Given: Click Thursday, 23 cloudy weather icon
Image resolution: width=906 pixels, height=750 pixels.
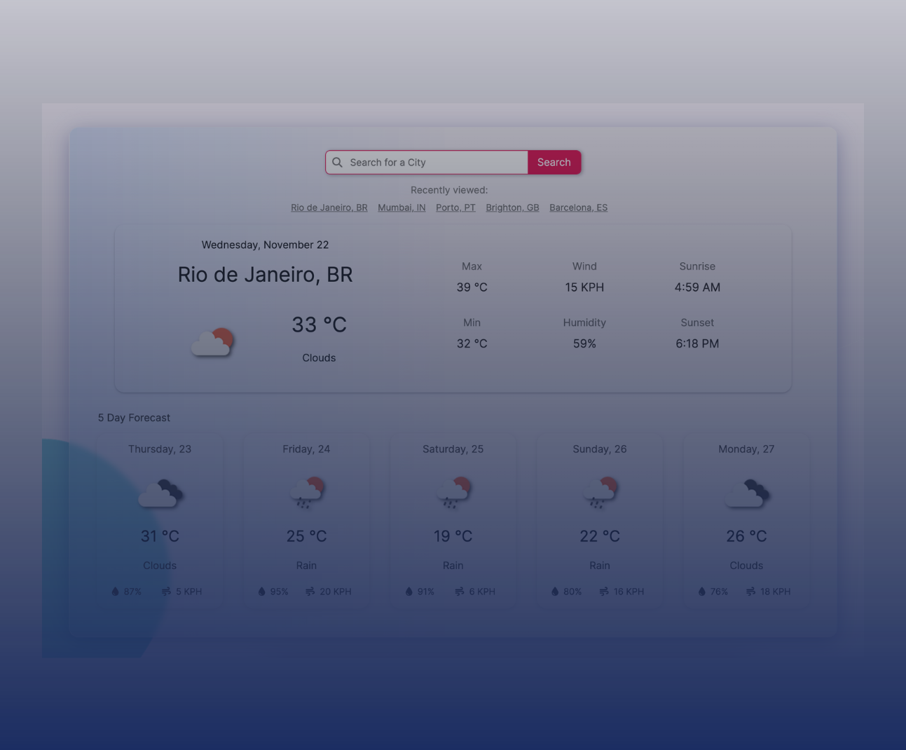Looking at the screenshot, I should click(160, 493).
